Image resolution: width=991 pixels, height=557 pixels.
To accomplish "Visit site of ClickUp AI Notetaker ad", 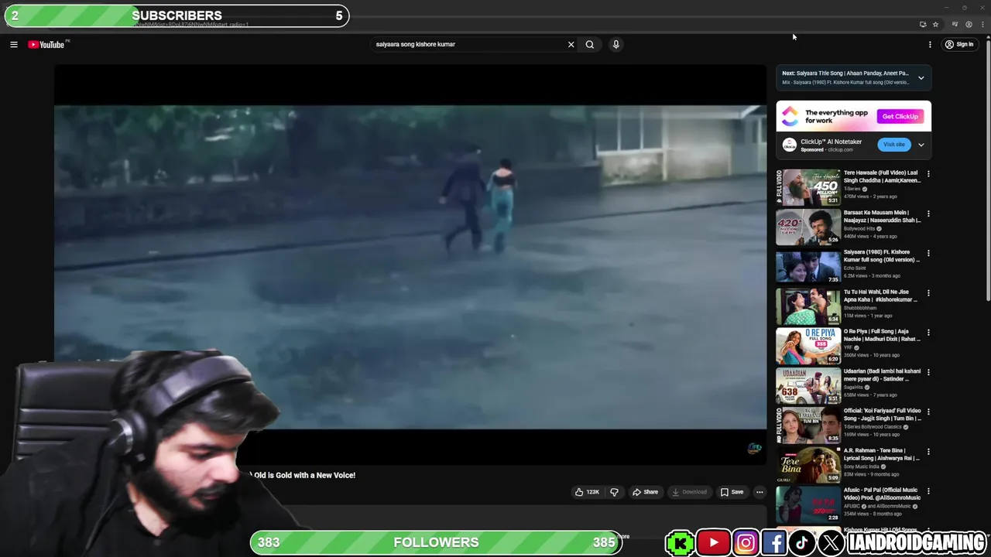I will pyautogui.click(x=894, y=145).
